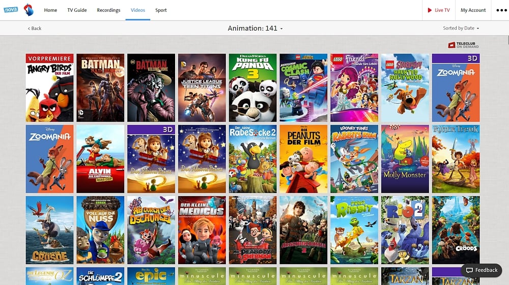The width and height of the screenshot is (509, 285).
Task: Open LEGO Scooby-Doo Haunted Hollywood poster
Action: click(x=405, y=88)
